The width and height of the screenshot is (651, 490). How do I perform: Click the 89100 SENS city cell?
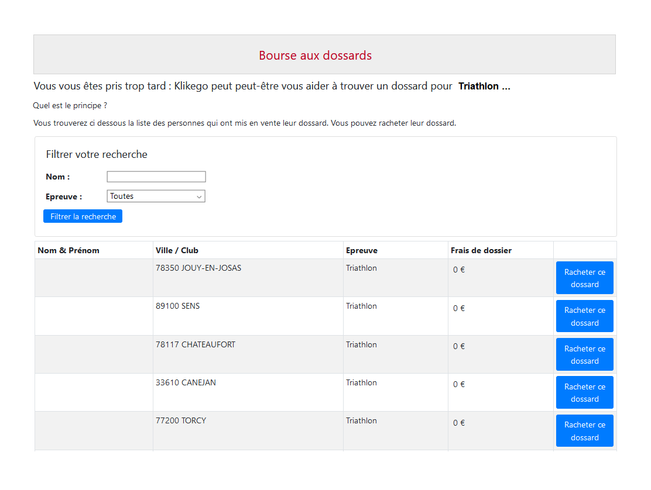click(177, 306)
